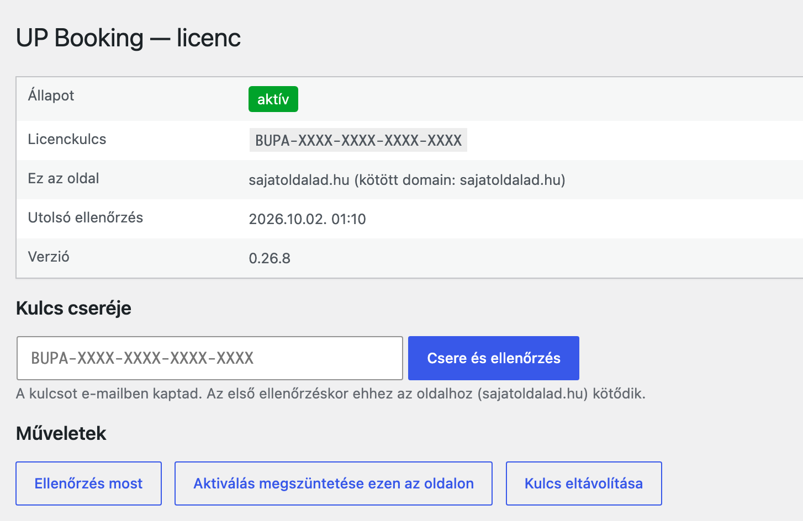Click the 0.26.8 version value
Viewport: 803px width, 521px height.
click(270, 258)
